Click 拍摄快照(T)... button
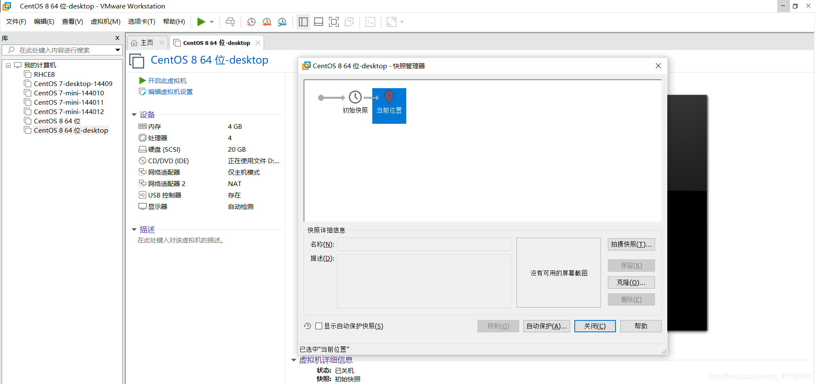This screenshot has height=384, width=815. coord(631,244)
